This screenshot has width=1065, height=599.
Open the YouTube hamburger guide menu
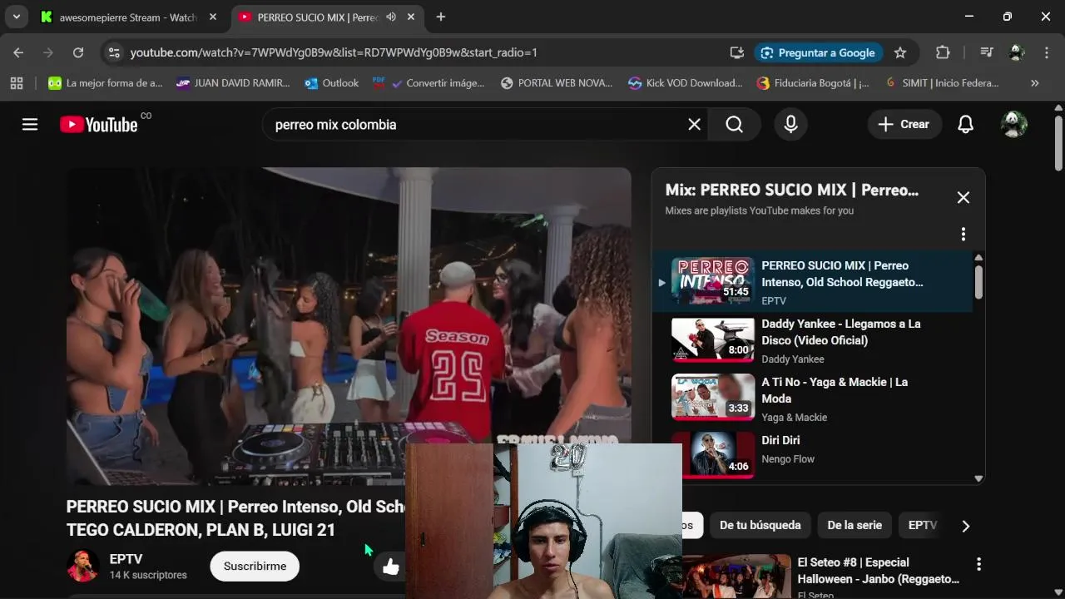(30, 125)
